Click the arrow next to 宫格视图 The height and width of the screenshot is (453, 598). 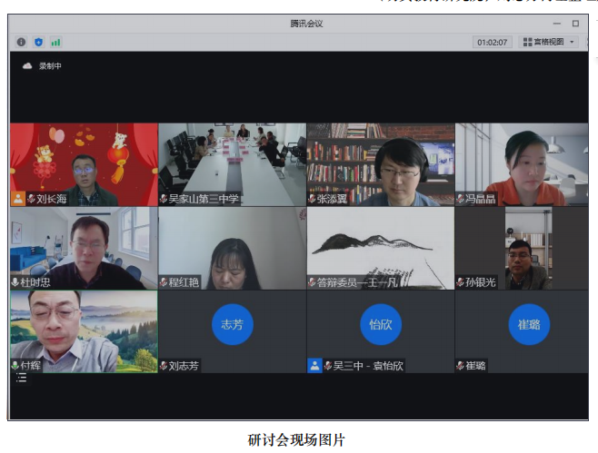[572, 42]
